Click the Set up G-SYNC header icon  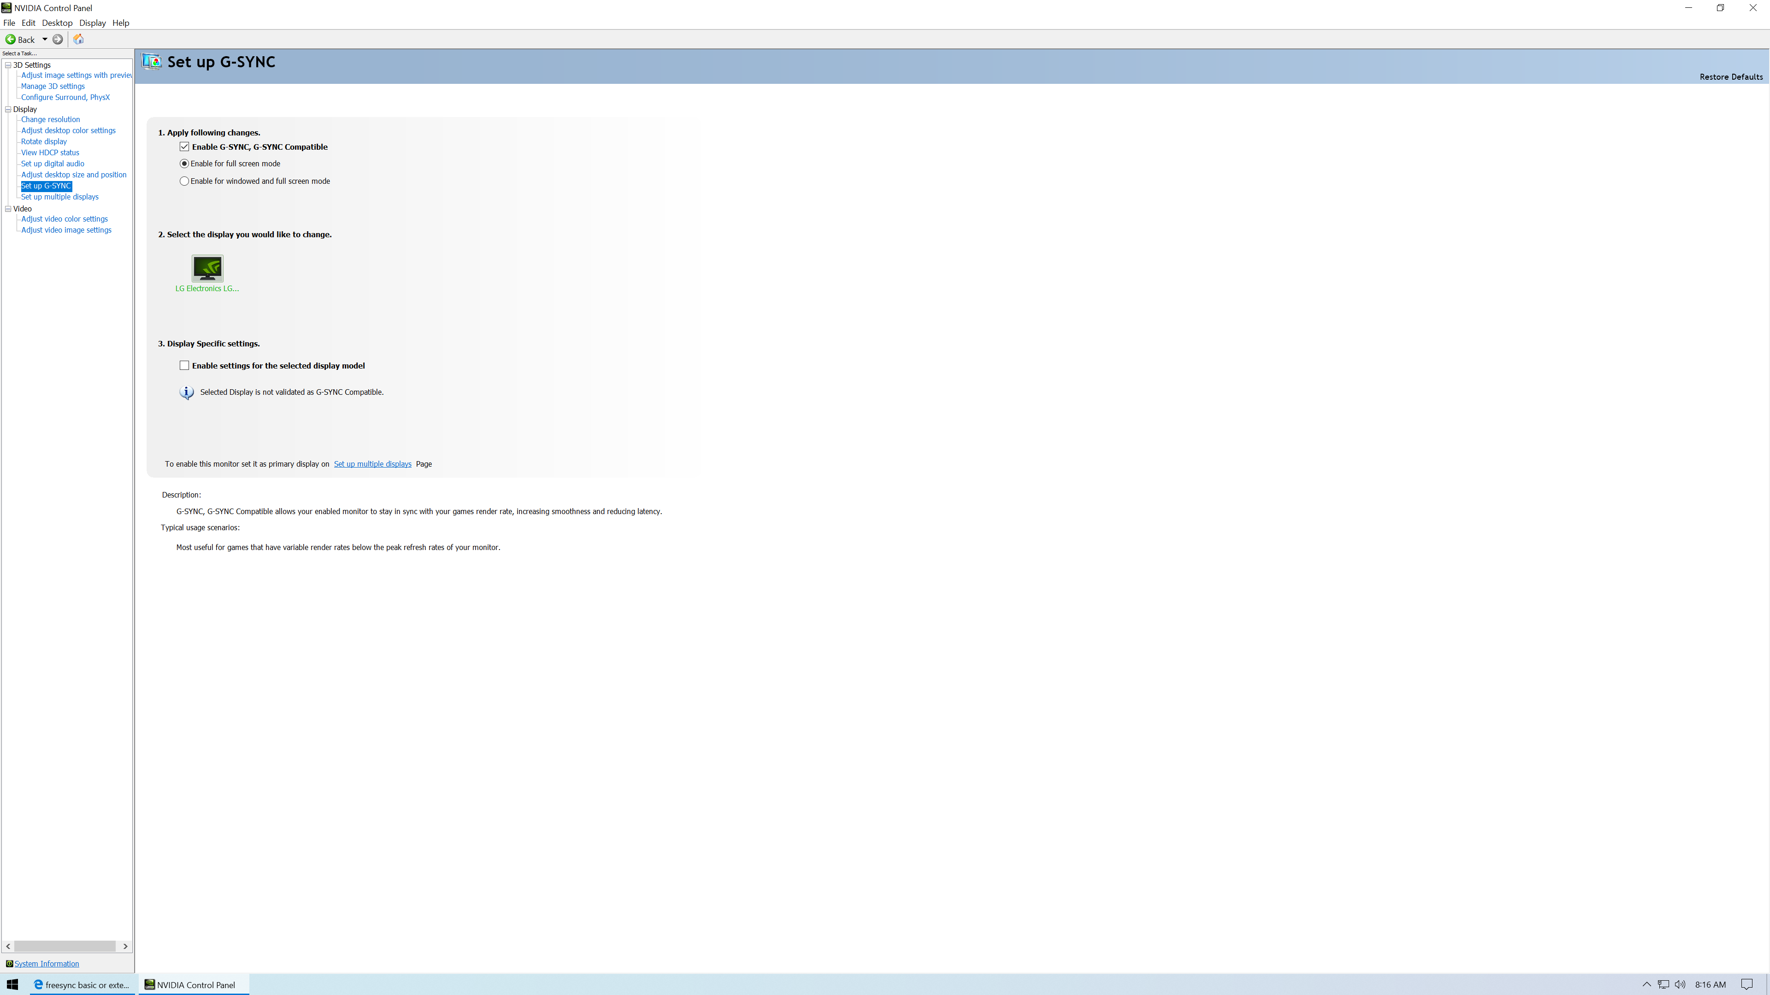click(152, 61)
